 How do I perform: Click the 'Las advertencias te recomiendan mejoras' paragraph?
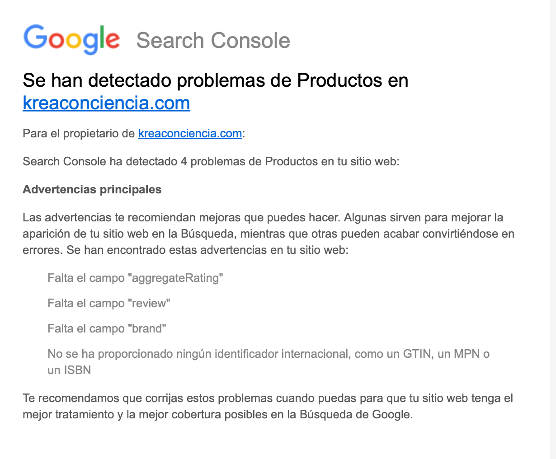point(269,234)
